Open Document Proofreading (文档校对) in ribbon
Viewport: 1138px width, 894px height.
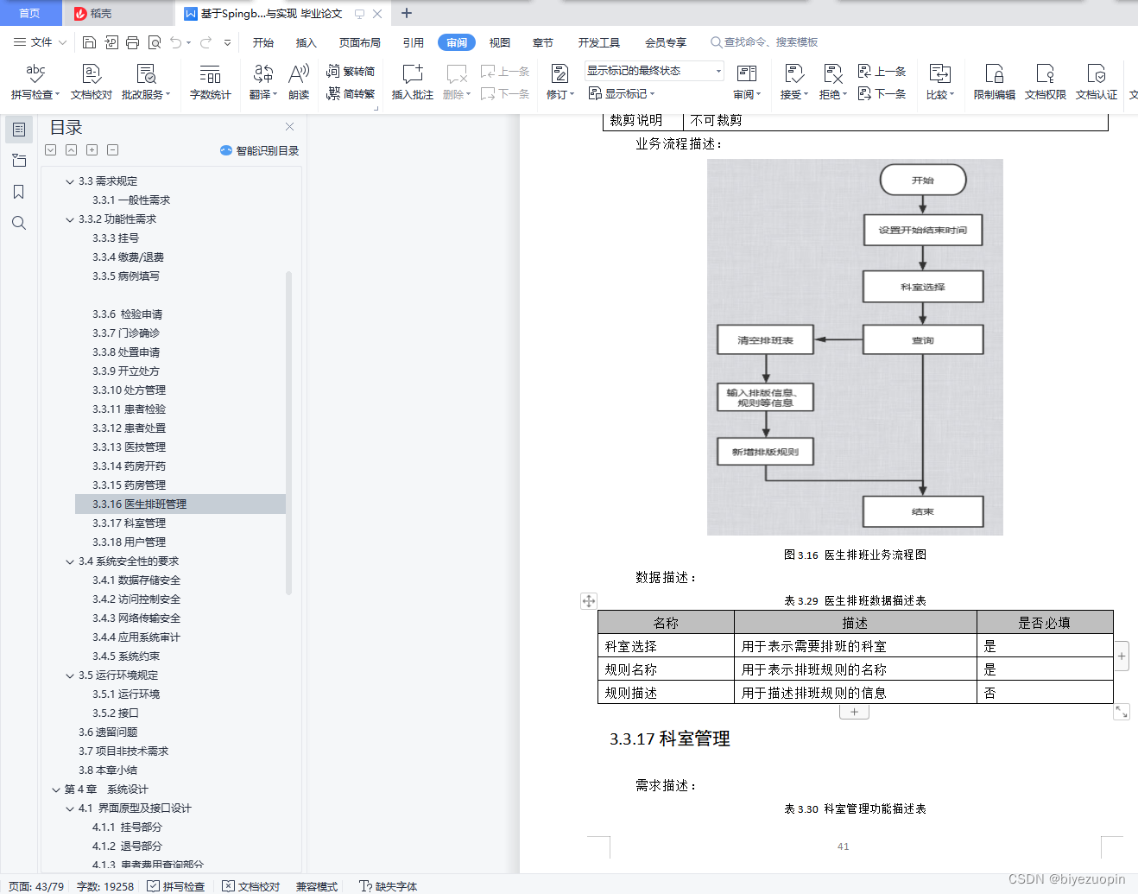(x=92, y=82)
